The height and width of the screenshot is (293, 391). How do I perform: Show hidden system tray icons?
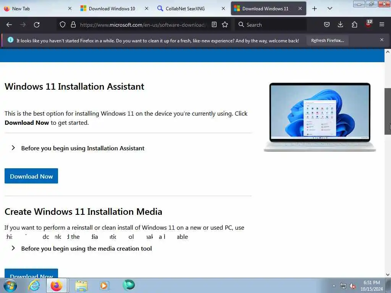coord(334,286)
